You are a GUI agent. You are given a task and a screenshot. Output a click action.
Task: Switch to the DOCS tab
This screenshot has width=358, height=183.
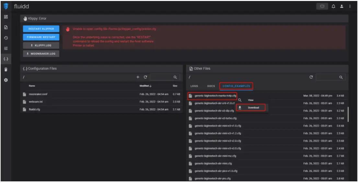pyautogui.click(x=211, y=86)
